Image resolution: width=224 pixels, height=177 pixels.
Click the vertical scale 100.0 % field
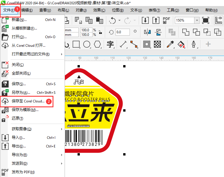(86, 34)
